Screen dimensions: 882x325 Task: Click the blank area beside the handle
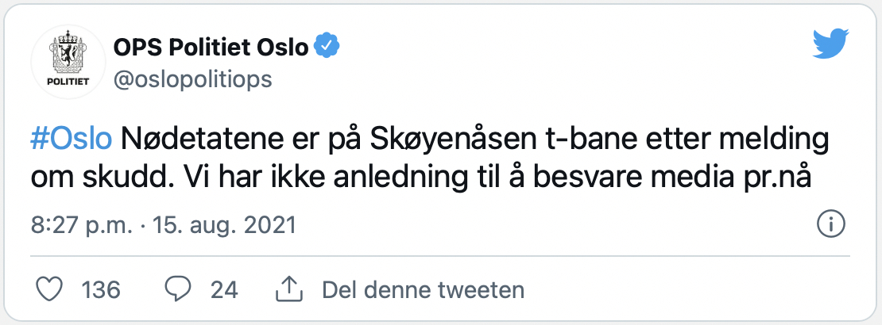pyautogui.click(x=535, y=79)
